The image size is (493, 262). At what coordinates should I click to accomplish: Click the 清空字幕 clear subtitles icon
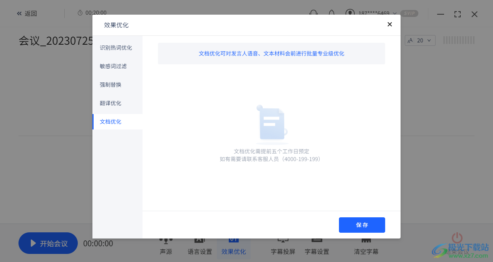[x=366, y=247]
